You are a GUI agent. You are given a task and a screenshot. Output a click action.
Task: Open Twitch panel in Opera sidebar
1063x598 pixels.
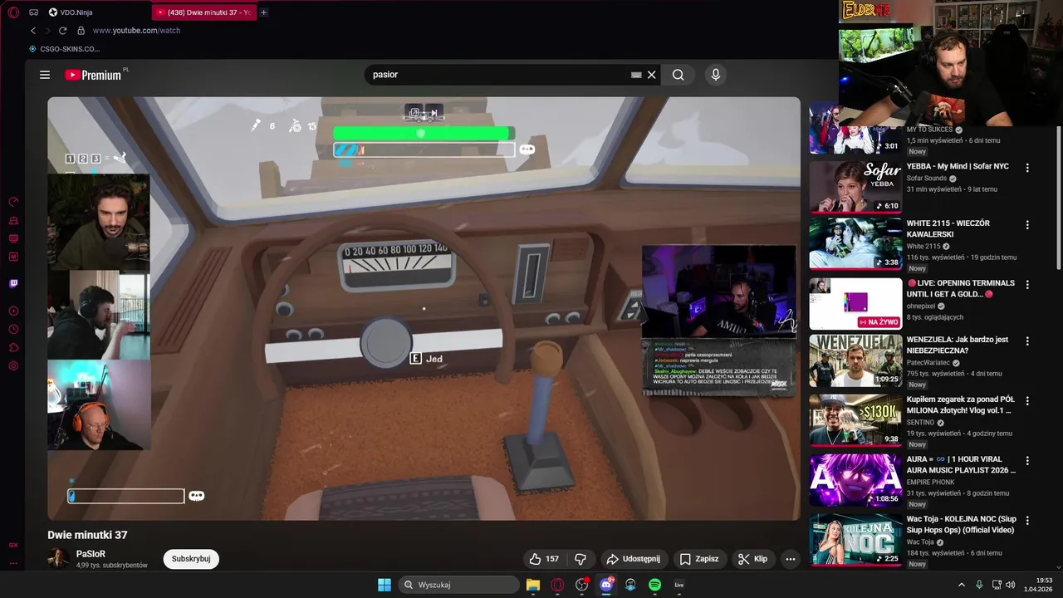tap(13, 284)
